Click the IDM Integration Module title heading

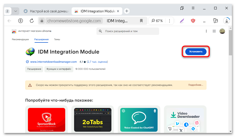click(x=69, y=52)
